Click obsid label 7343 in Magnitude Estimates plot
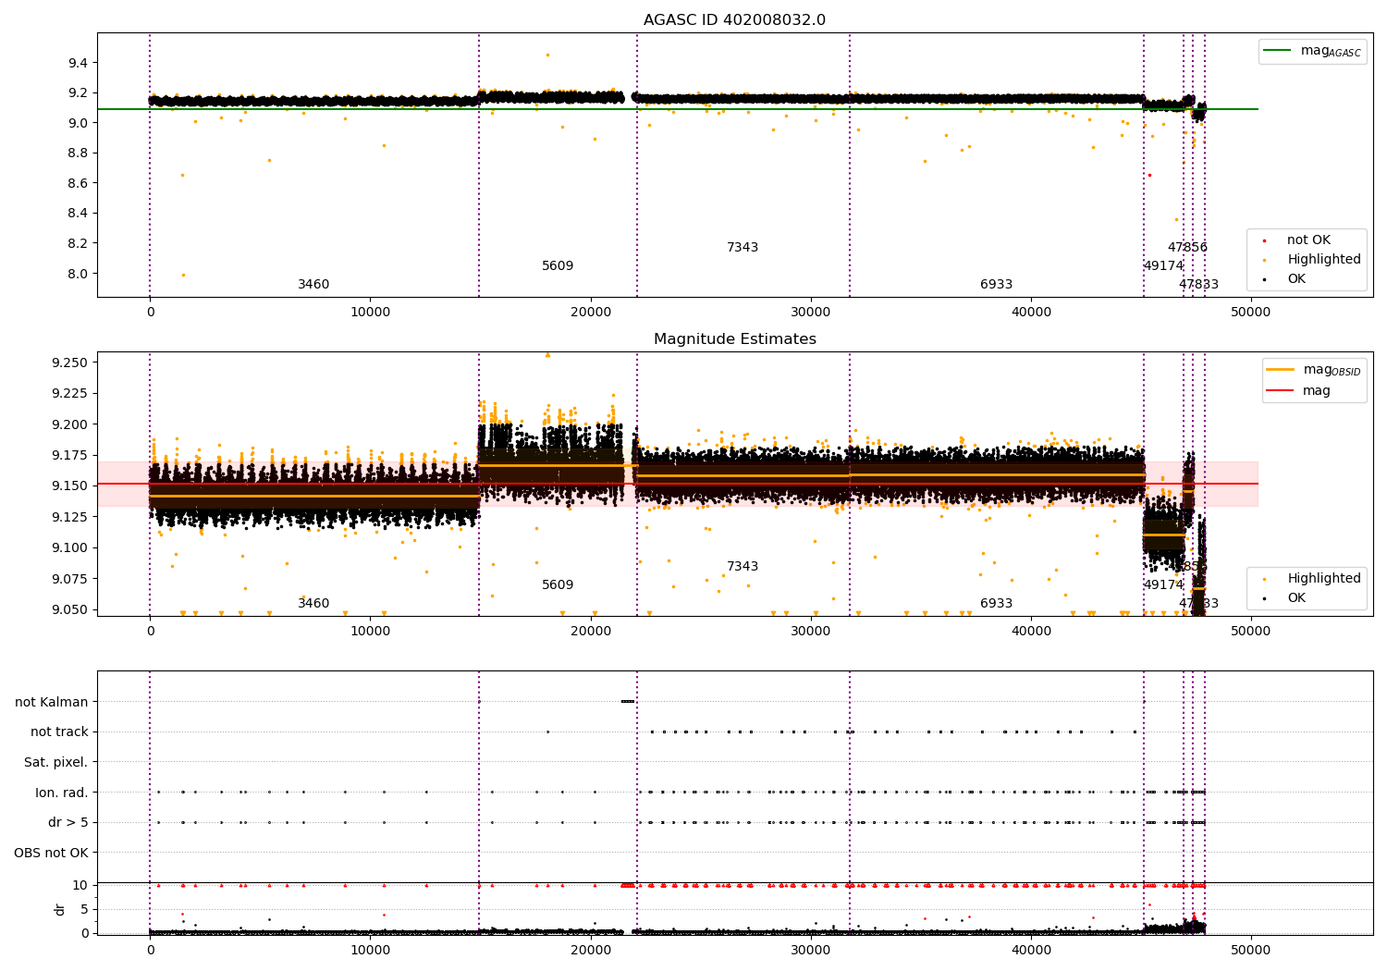 coord(743,567)
